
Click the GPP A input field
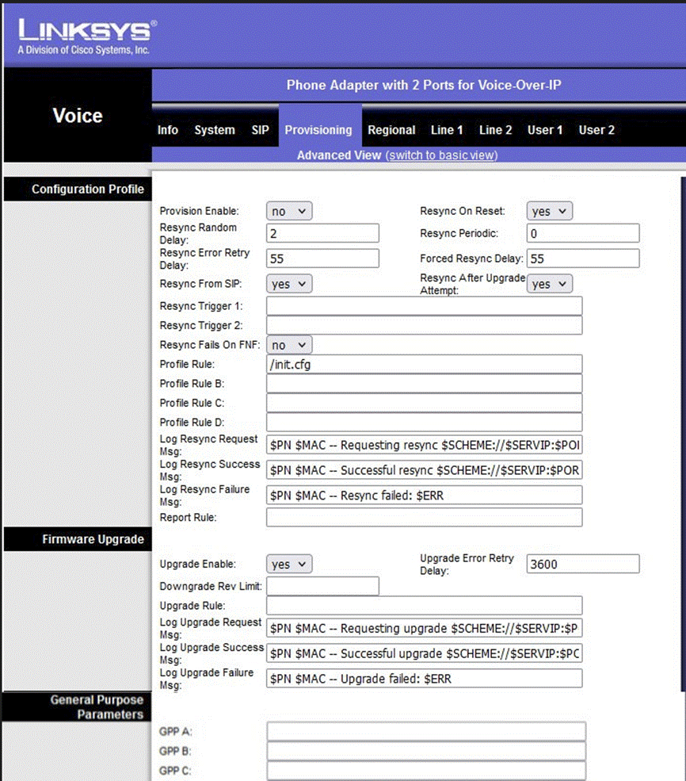(426, 732)
